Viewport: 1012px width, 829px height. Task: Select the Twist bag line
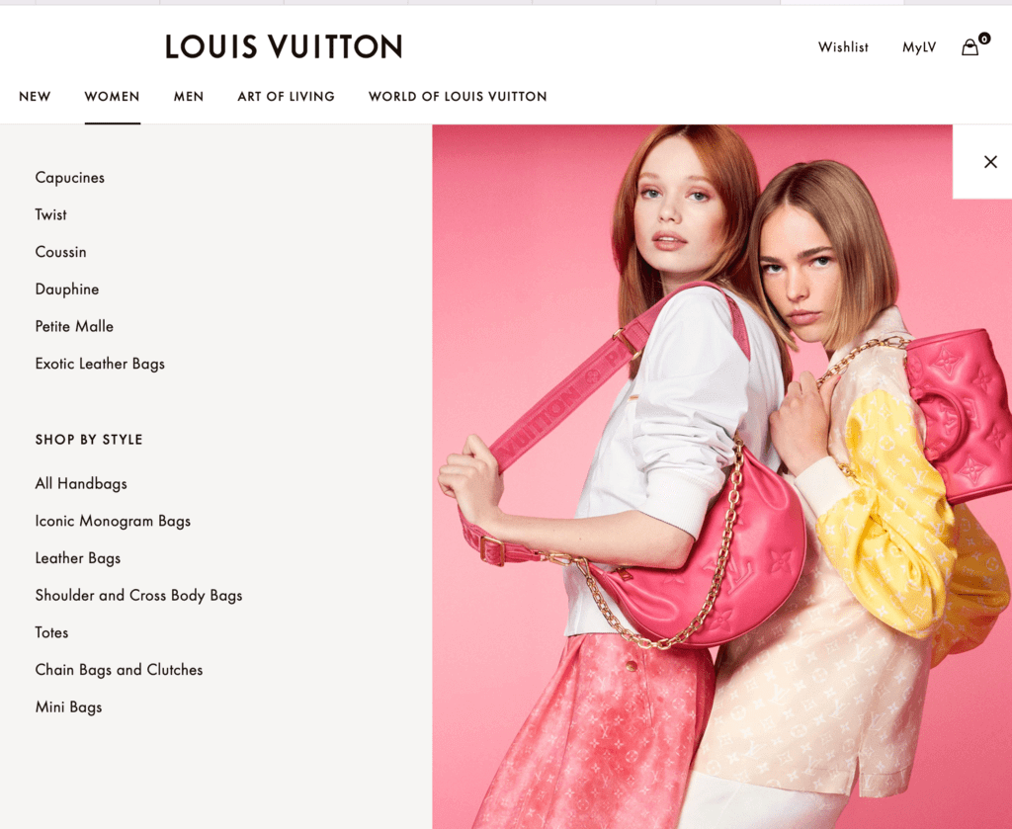[x=51, y=214]
